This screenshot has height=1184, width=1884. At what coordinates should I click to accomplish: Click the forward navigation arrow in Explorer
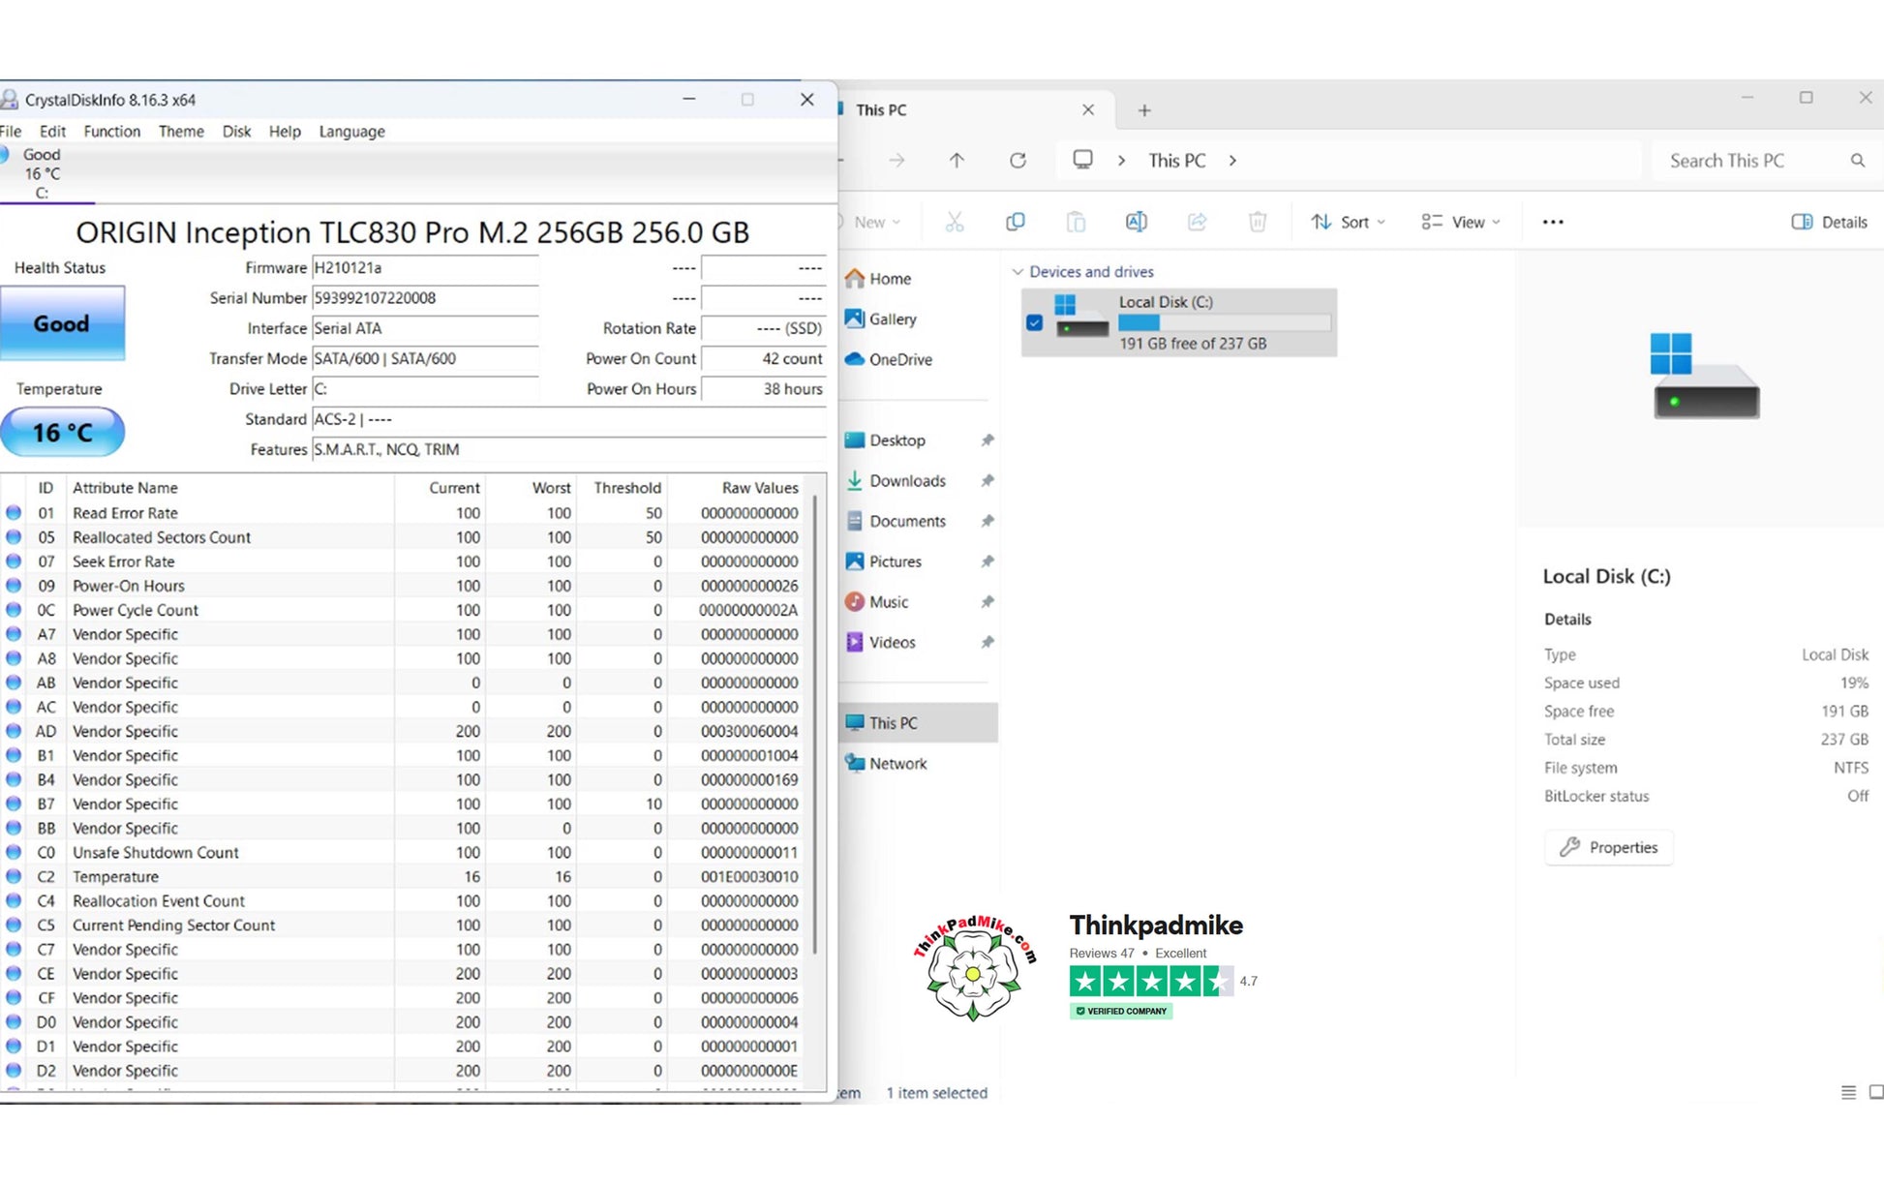point(896,161)
